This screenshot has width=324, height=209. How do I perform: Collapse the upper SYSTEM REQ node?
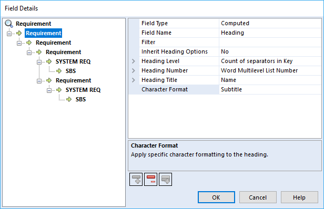coord(39,61)
